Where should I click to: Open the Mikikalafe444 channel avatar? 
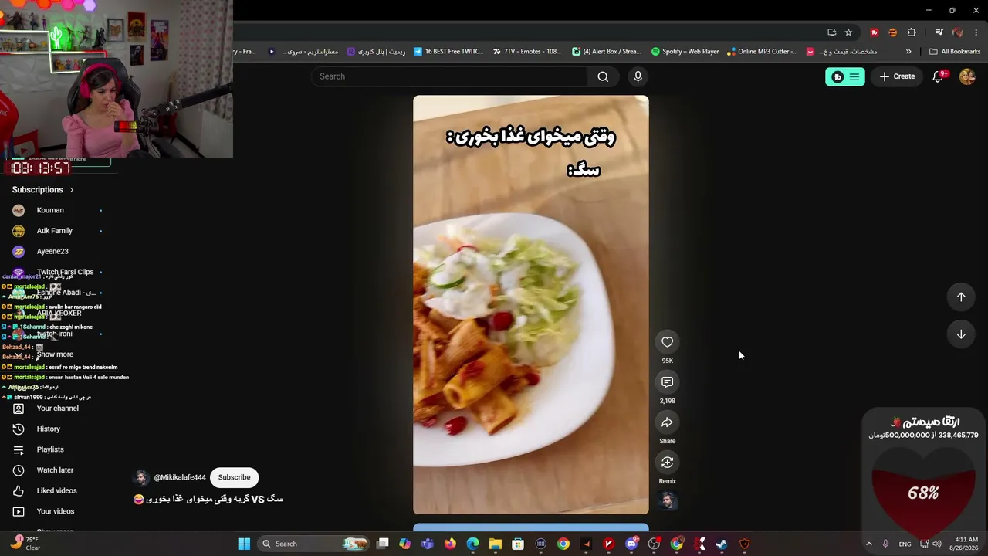coord(141,477)
